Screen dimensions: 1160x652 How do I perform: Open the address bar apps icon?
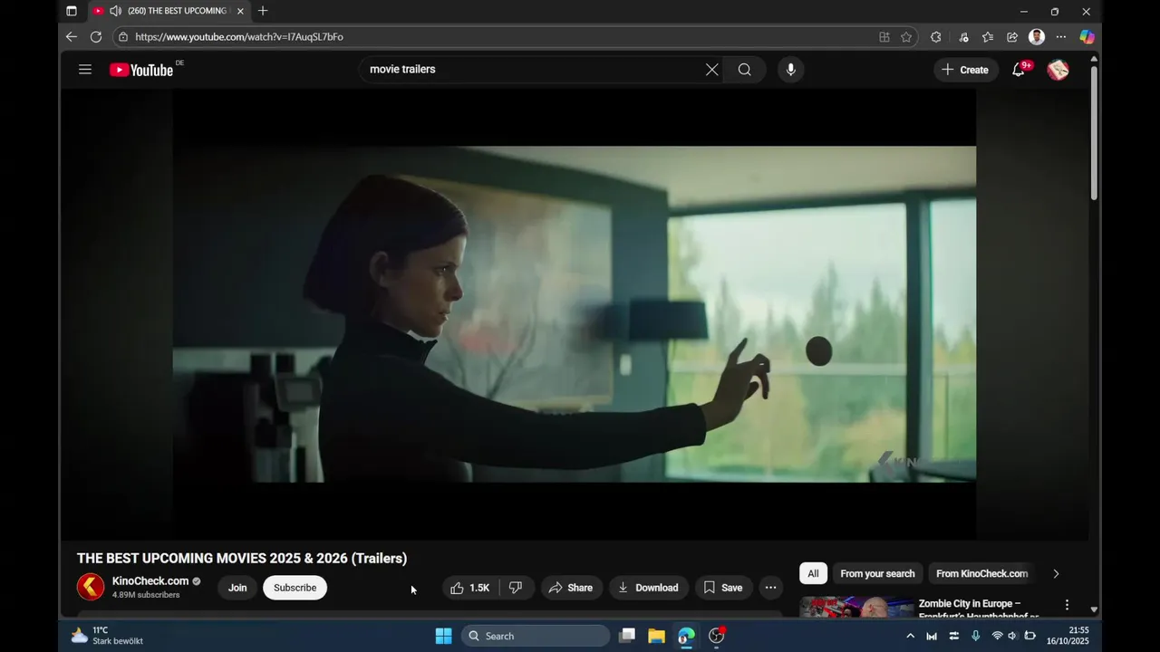click(x=884, y=37)
